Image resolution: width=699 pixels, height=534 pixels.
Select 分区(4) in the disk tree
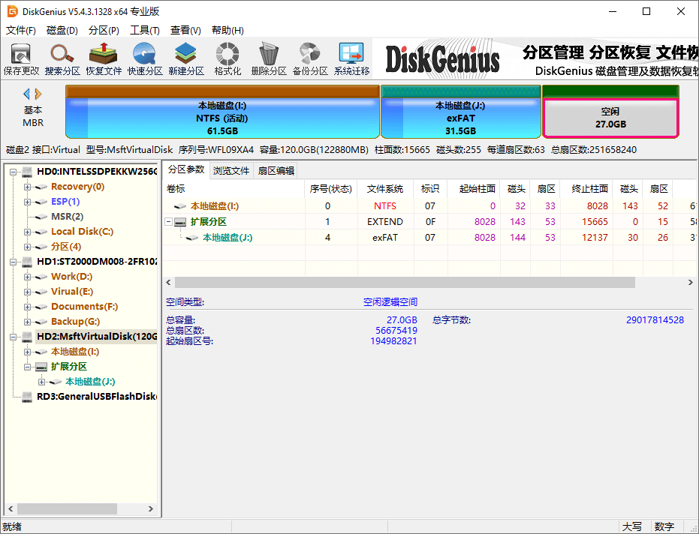pyautogui.click(x=66, y=247)
